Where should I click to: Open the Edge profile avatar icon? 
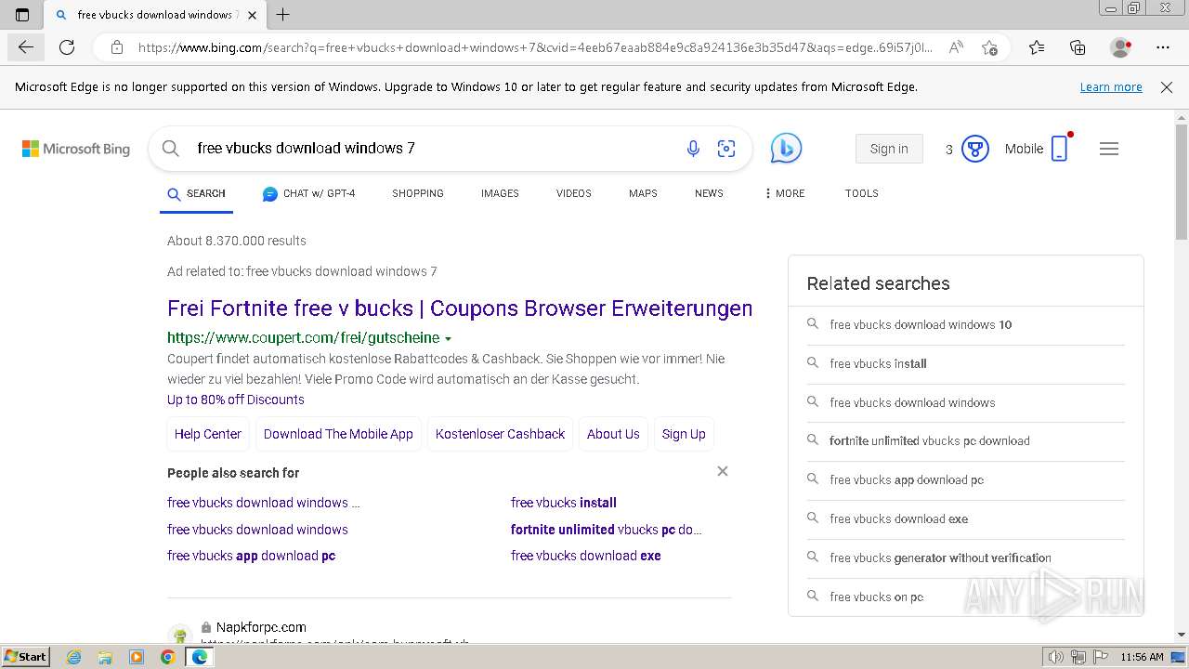(x=1120, y=47)
